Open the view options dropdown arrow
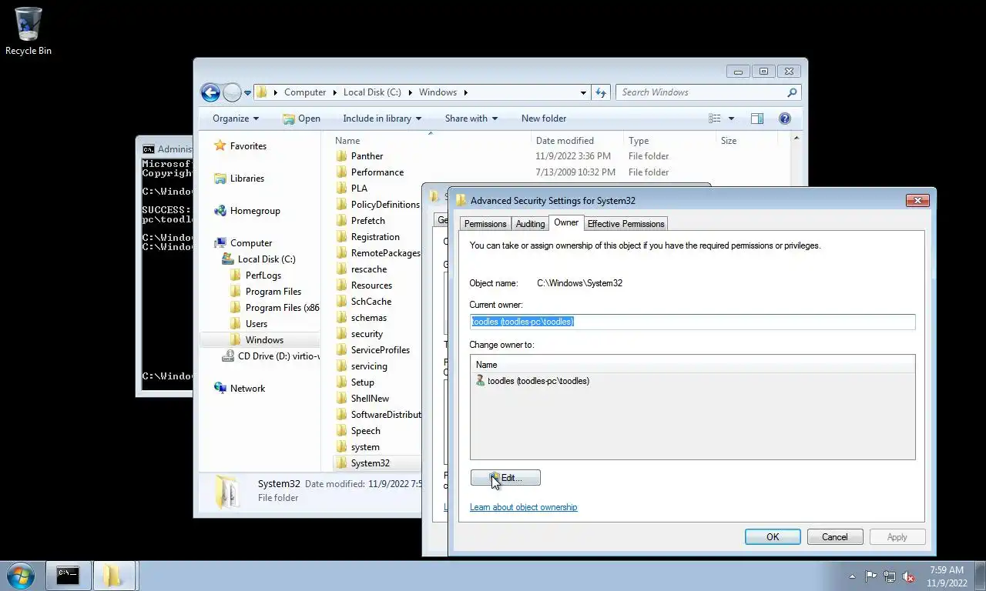 pos(731,119)
